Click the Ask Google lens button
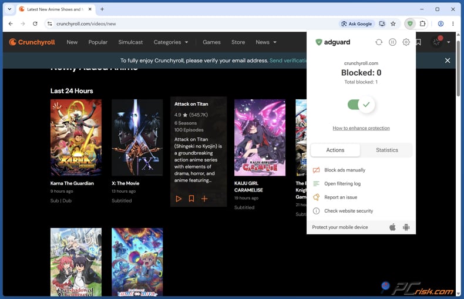The image size is (464, 299). tap(357, 23)
